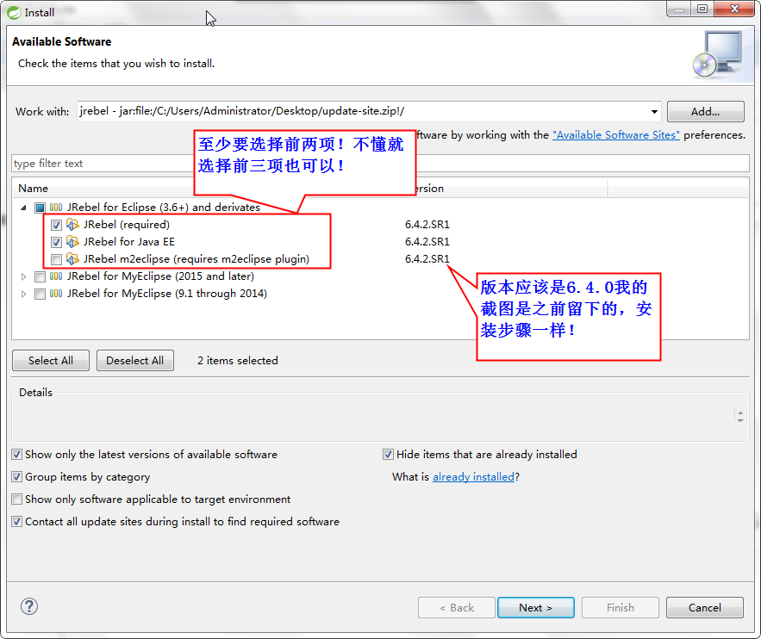Expand JRebel for MyEclipse (2015 and later) node

point(23,276)
